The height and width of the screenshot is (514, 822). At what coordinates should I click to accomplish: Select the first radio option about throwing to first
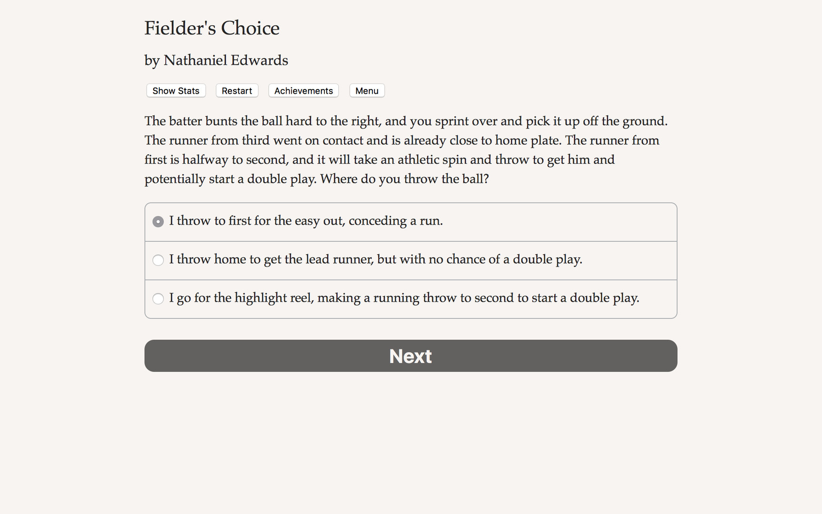(158, 221)
